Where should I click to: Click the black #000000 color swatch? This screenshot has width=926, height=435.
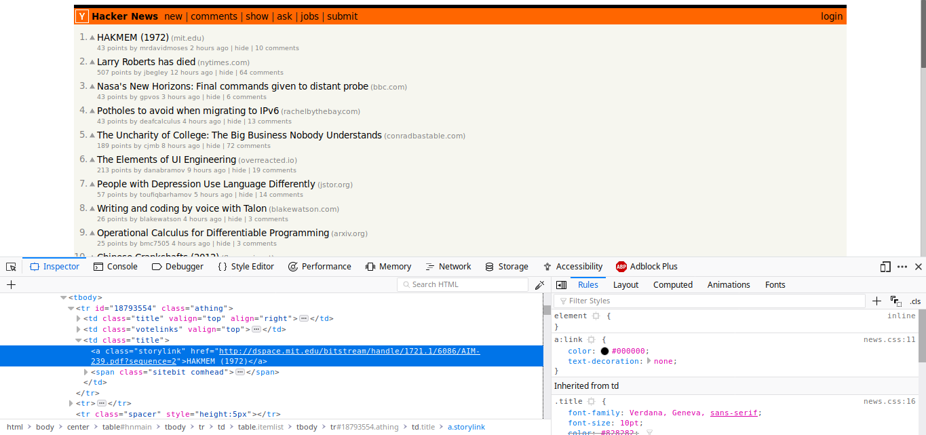click(604, 351)
